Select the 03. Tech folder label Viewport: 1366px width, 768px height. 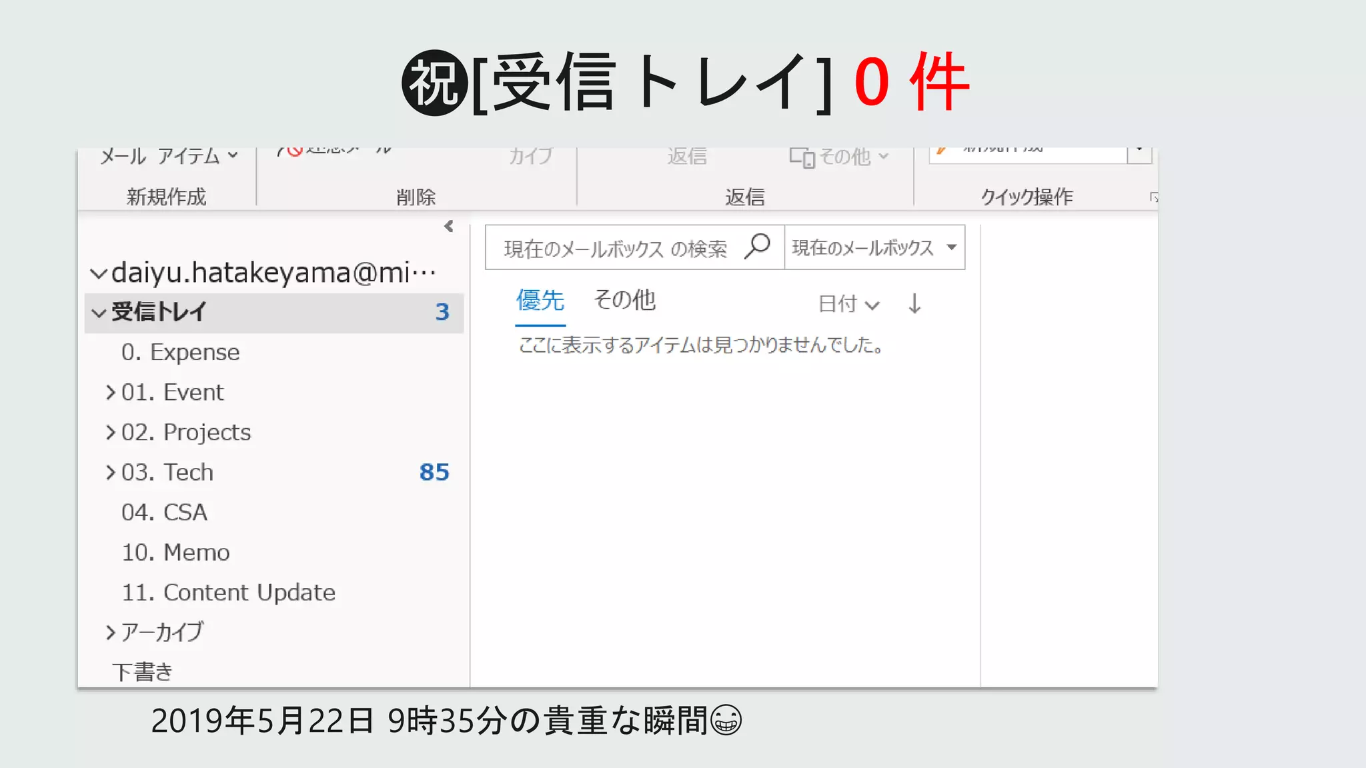167,472
